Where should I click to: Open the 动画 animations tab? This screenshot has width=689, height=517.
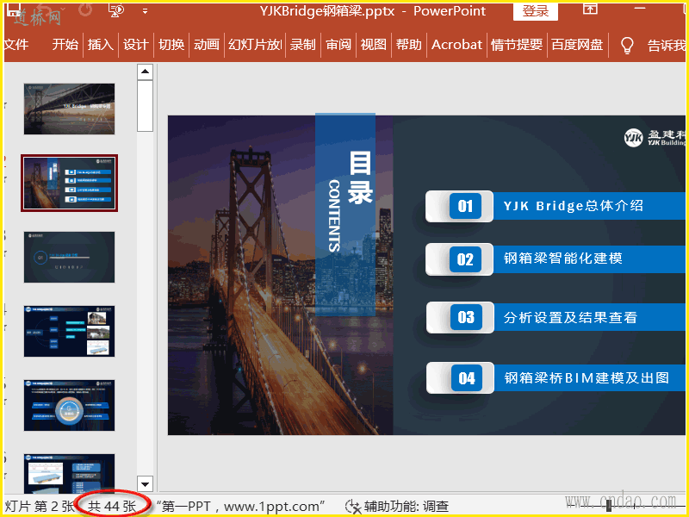point(207,45)
